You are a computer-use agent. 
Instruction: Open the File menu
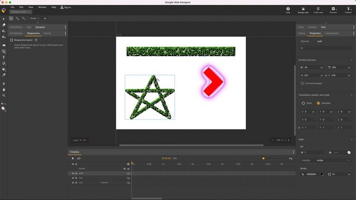tap(12, 7)
